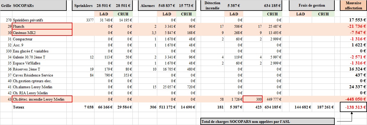
Task: Select the Frais de gestion header
Action: (312, 5)
